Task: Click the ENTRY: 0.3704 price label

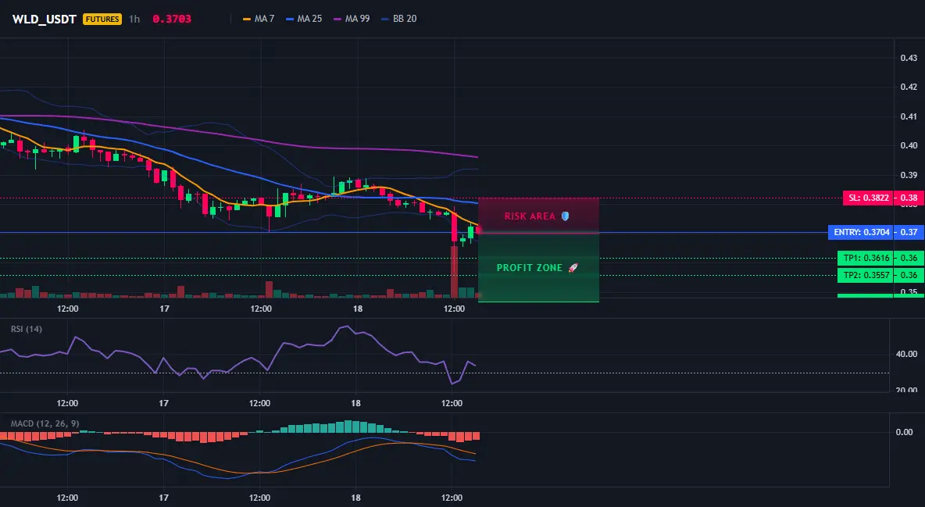Action: click(861, 232)
